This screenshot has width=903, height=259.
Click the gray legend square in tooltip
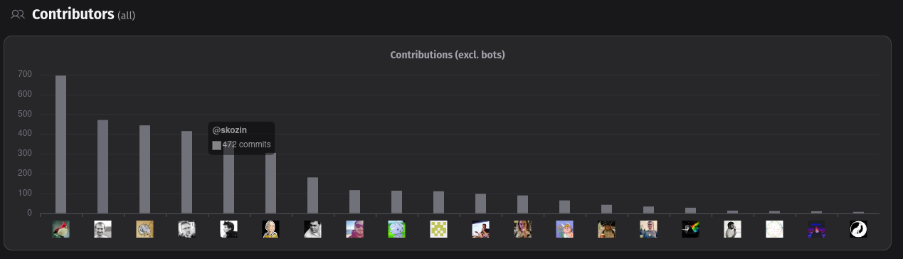217,145
